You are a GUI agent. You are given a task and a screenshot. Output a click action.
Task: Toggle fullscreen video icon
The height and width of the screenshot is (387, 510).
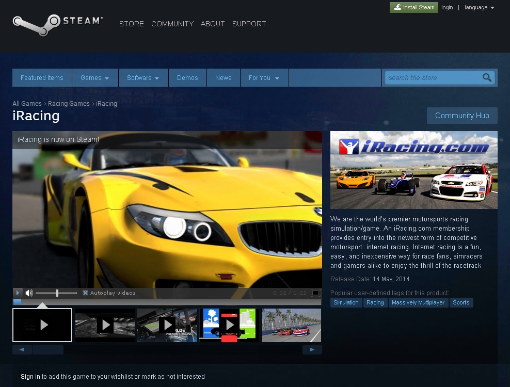pyautogui.click(x=315, y=293)
